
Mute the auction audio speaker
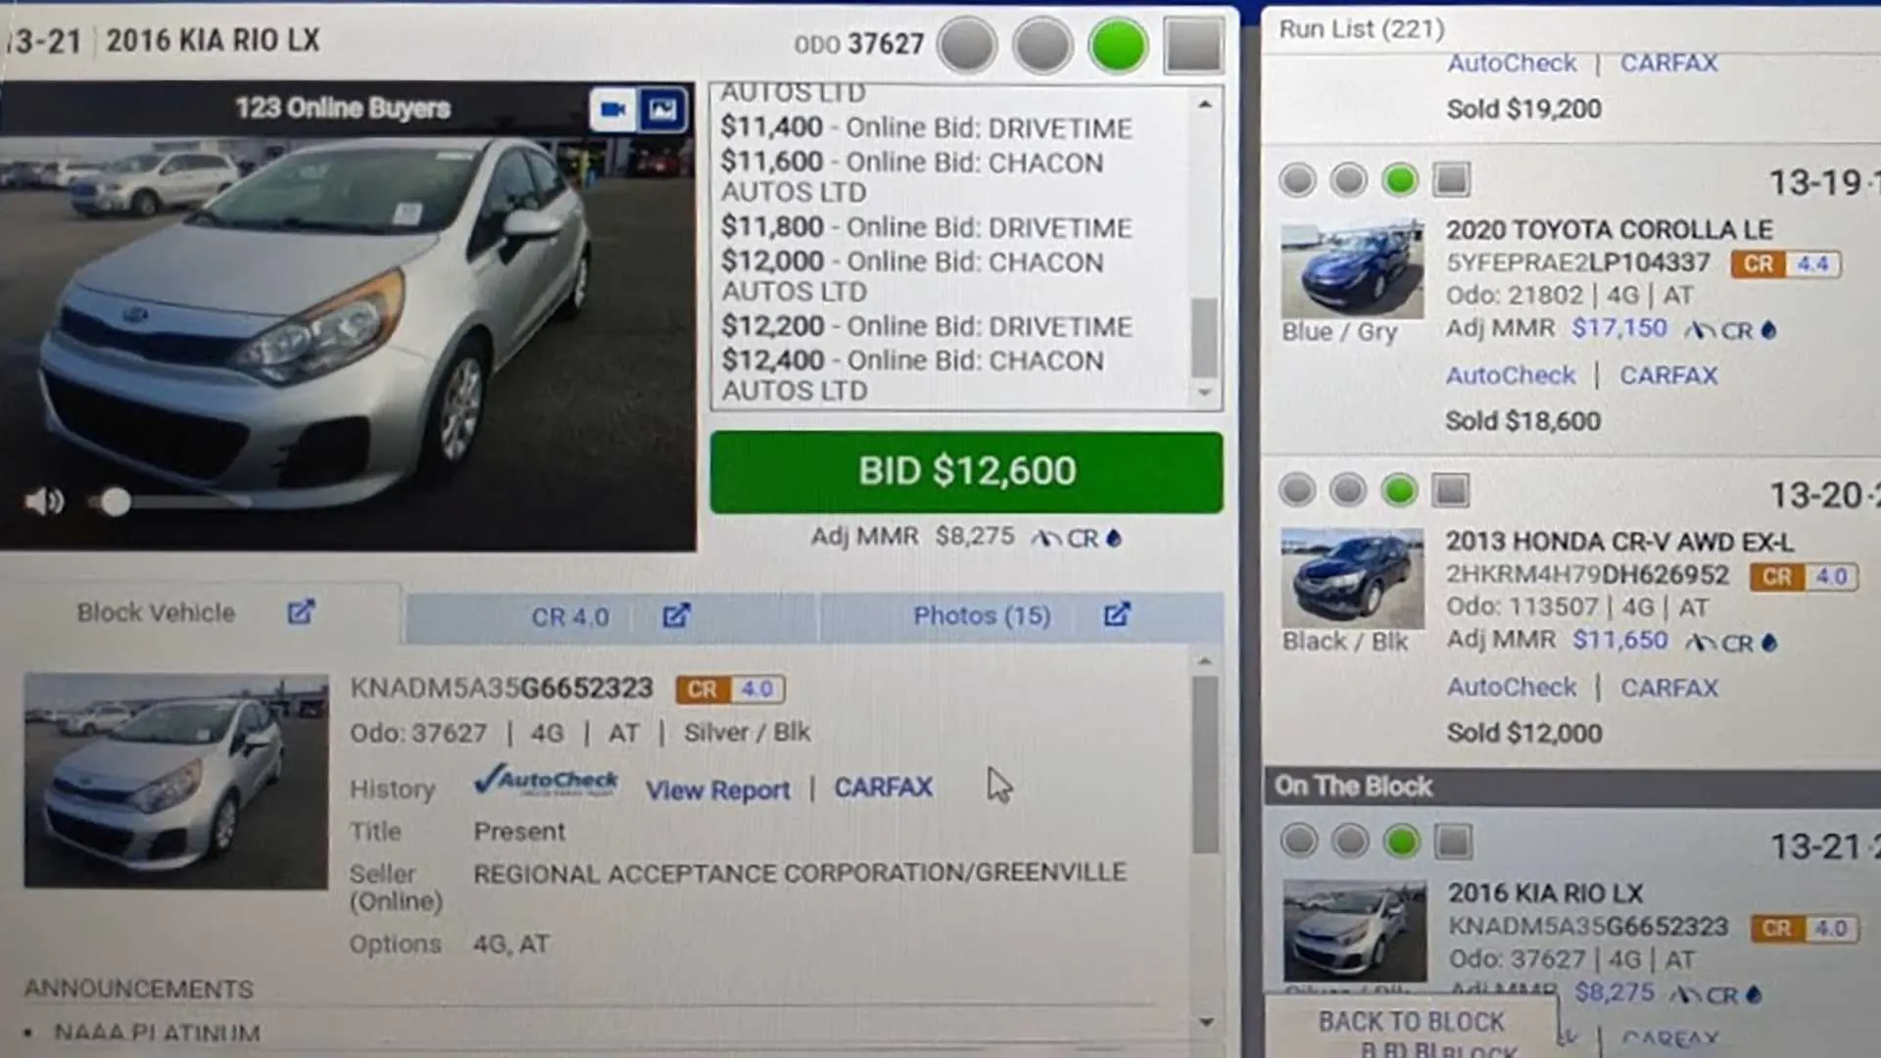pyautogui.click(x=44, y=502)
